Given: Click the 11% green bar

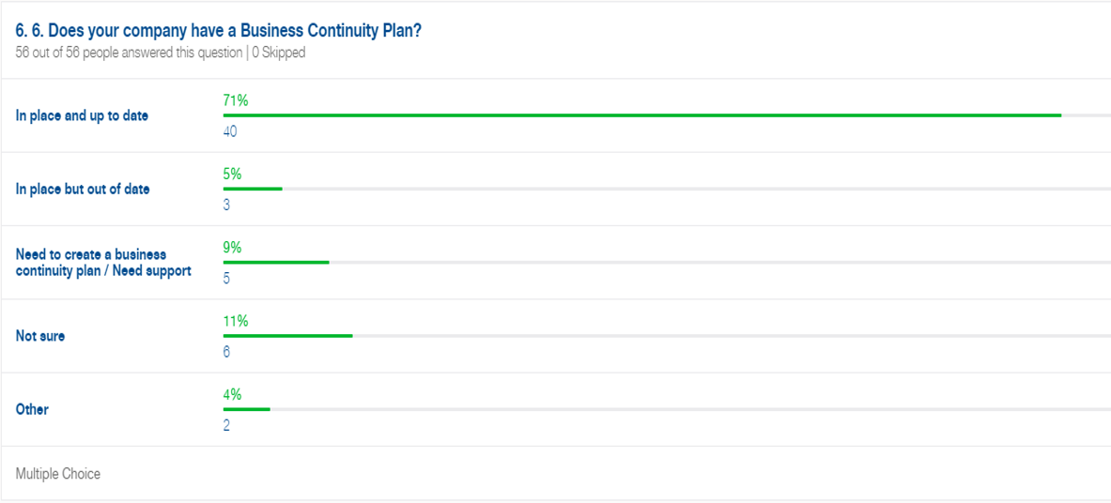Looking at the screenshot, I should 287,336.
